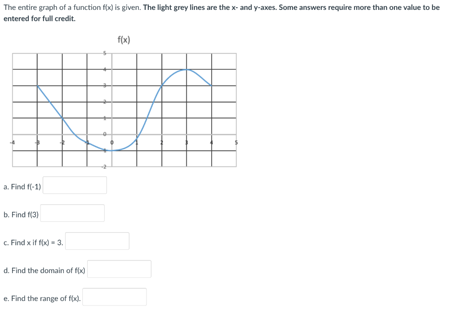Click the domain answer box
The image size is (460, 319).
pos(119,269)
